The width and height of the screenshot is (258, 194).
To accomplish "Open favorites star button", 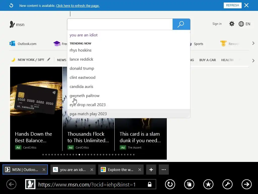I will pyautogui.click(x=208, y=184).
